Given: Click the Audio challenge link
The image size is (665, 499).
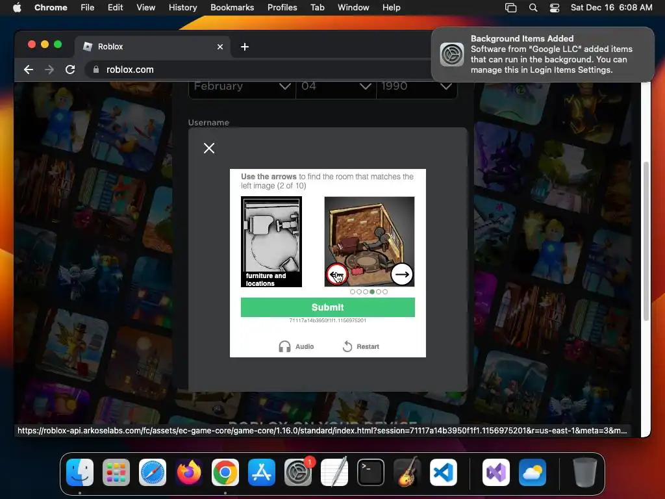Looking at the screenshot, I should (296, 347).
